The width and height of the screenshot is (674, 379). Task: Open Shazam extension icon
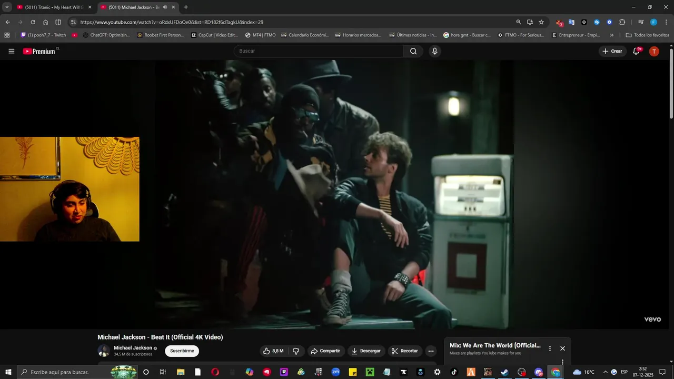(x=597, y=22)
